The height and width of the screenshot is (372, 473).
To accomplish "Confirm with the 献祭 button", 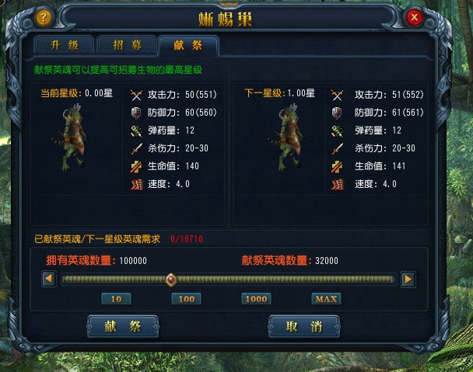I will [123, 326].
